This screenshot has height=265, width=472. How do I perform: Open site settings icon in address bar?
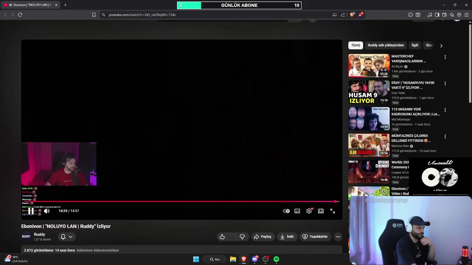103,15
